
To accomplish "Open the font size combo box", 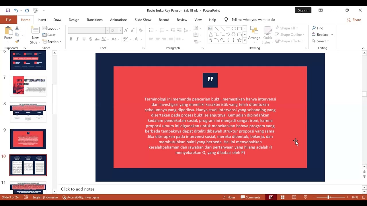I will [116, 30].
